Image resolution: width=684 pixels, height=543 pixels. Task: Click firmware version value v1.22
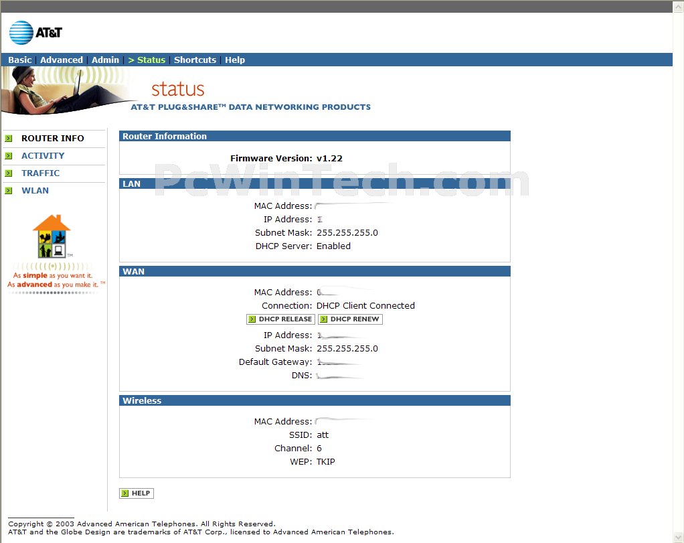tap(329, 159)
